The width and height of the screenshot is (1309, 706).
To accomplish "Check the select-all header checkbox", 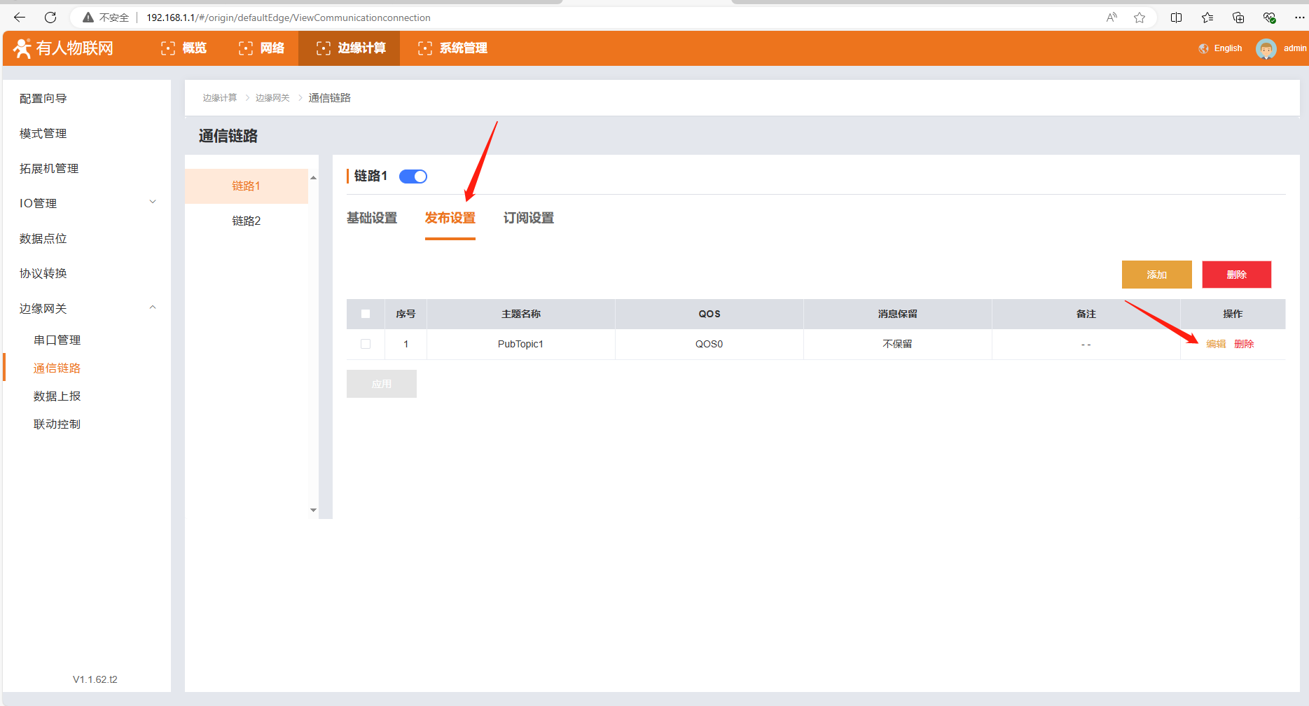I will pos(366,314).
